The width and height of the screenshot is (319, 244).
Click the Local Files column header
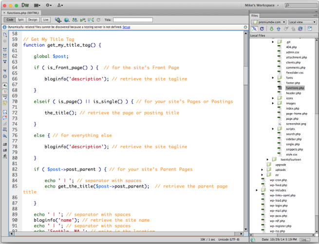(283, 36)
